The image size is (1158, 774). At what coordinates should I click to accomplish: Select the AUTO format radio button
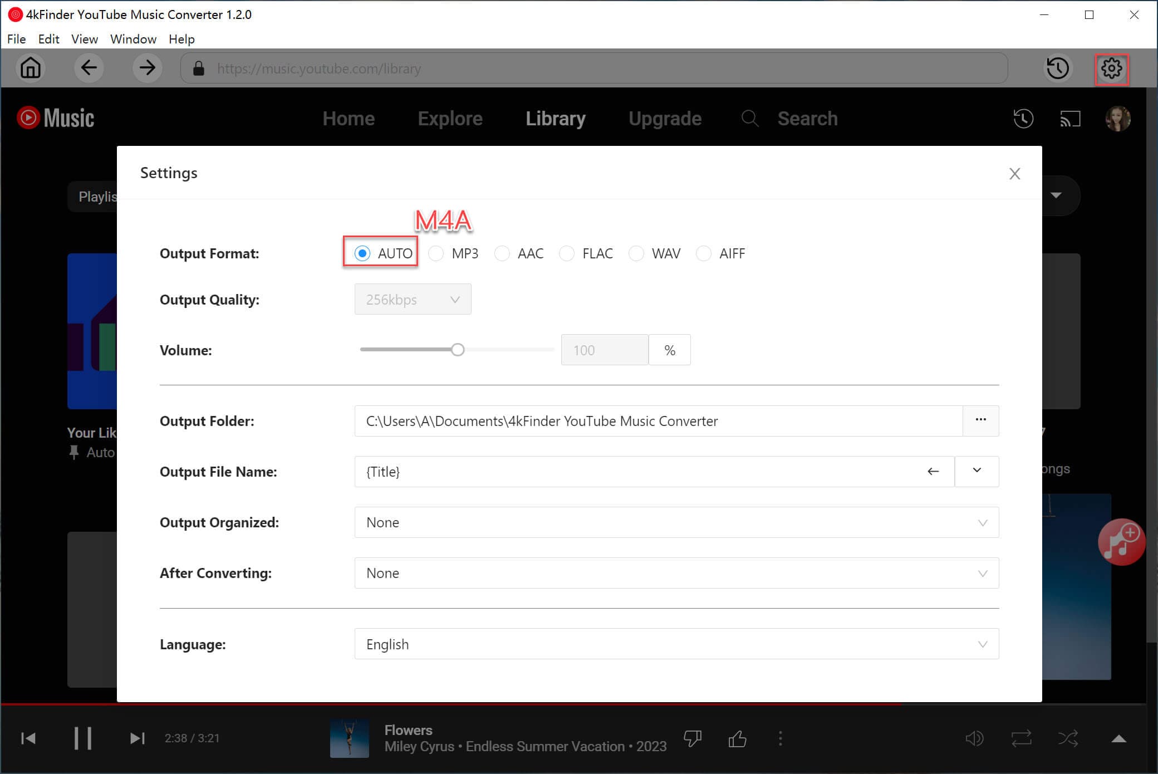point(362,254)
